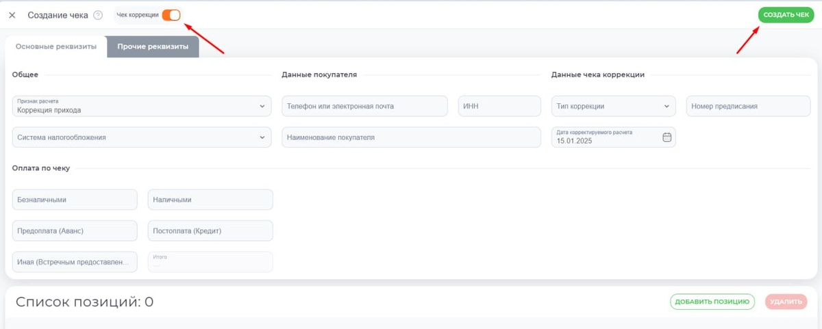Click the Постоплата (Кредит) field
The image size is (822, 329).
pyautogui.click(x=210, y=231)
